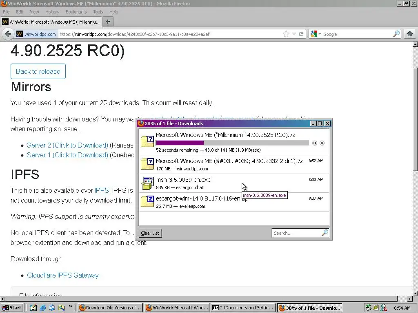Open the Windows ME 4.90.2332.2 7z file icon
Screen dimensions: 418x313
click(147, 164)
